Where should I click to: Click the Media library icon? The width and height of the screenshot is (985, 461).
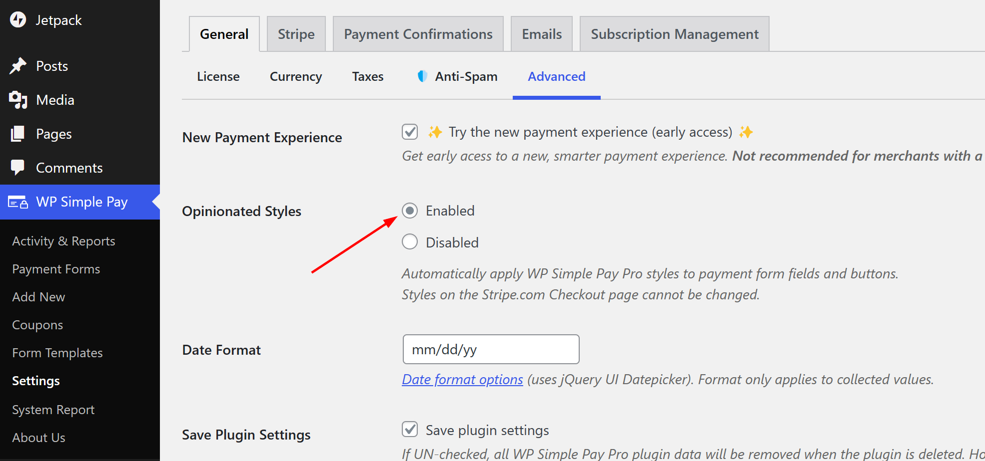pyautogui.click(x=18, y=100)
